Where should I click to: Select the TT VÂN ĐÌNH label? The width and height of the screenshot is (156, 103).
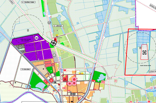(26, 69)
